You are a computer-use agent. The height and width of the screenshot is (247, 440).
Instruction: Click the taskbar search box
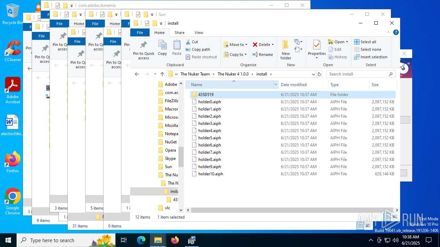[x=67, y=240]
